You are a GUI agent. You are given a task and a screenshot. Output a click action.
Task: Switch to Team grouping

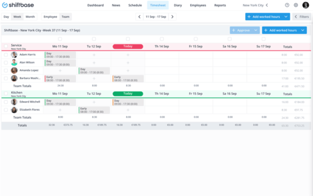[x=65, y=17]
